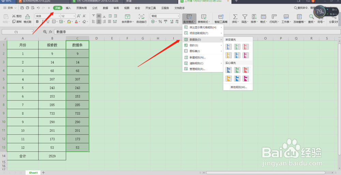Expand the Icon Sets (图标集) submenu
341x175 pixels.
pyautogui.click(x=203, y=51)
